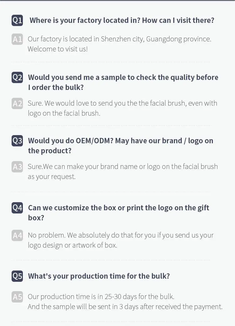Click the answer about sending facial brush sample
This screenshot has height=326, width=235.
point(122,108)
